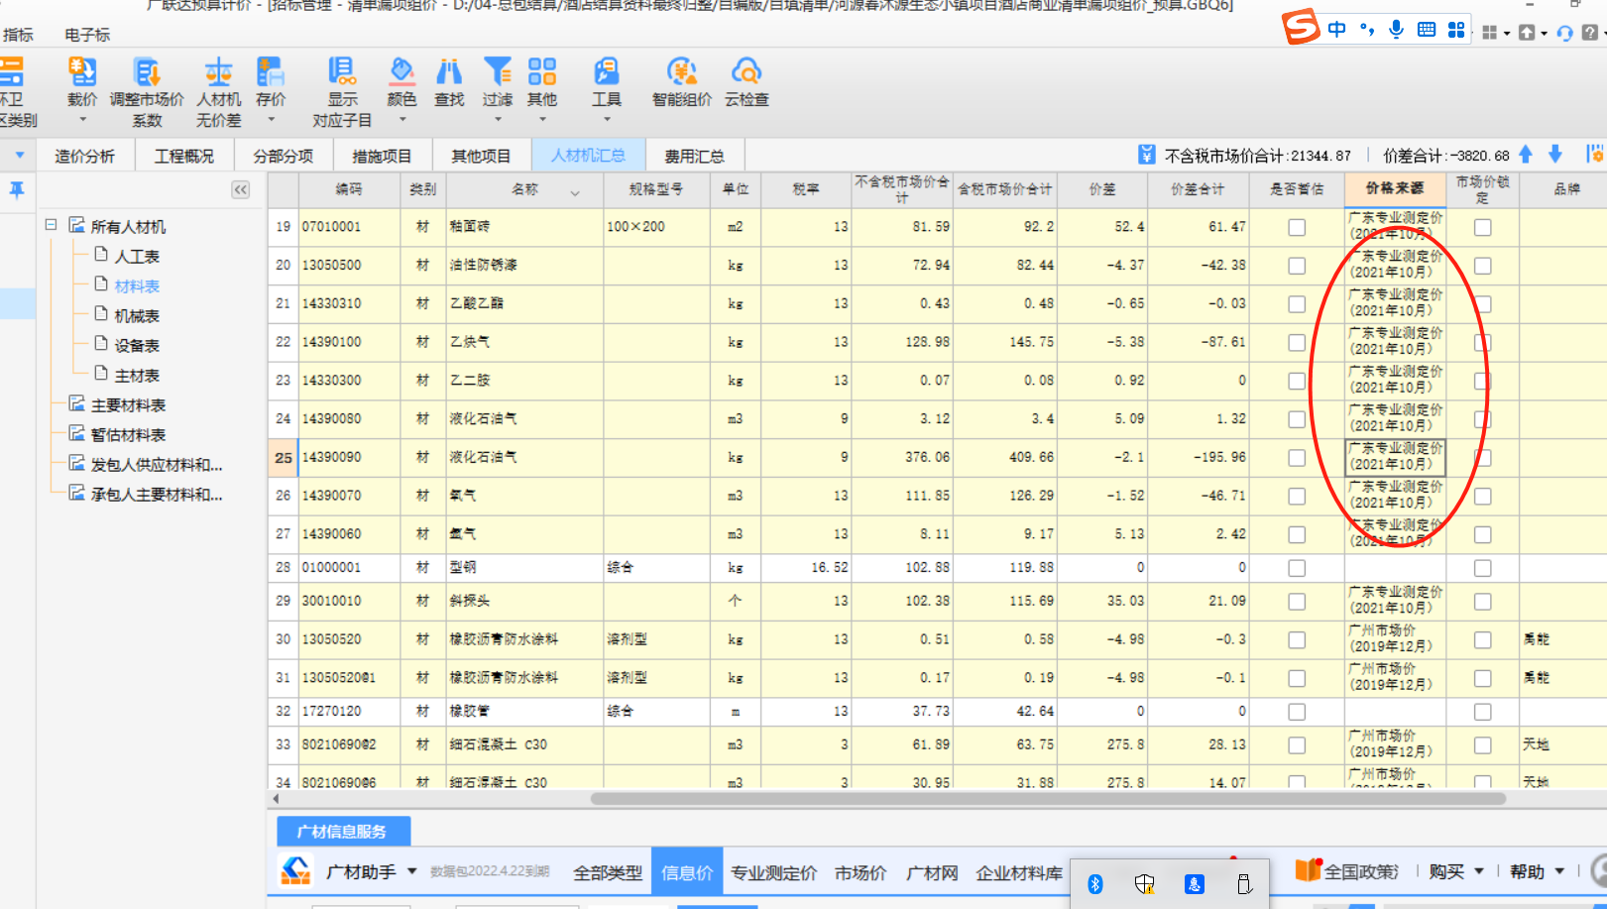
Task: Open the 过滤 dropdown arrow
Action: (498, 119)
